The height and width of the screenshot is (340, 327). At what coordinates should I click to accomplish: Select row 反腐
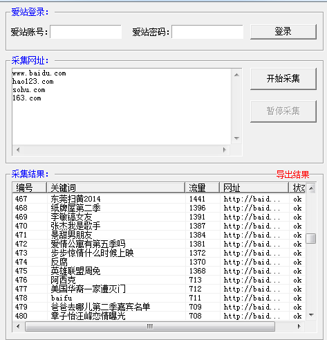coord(159,262)
